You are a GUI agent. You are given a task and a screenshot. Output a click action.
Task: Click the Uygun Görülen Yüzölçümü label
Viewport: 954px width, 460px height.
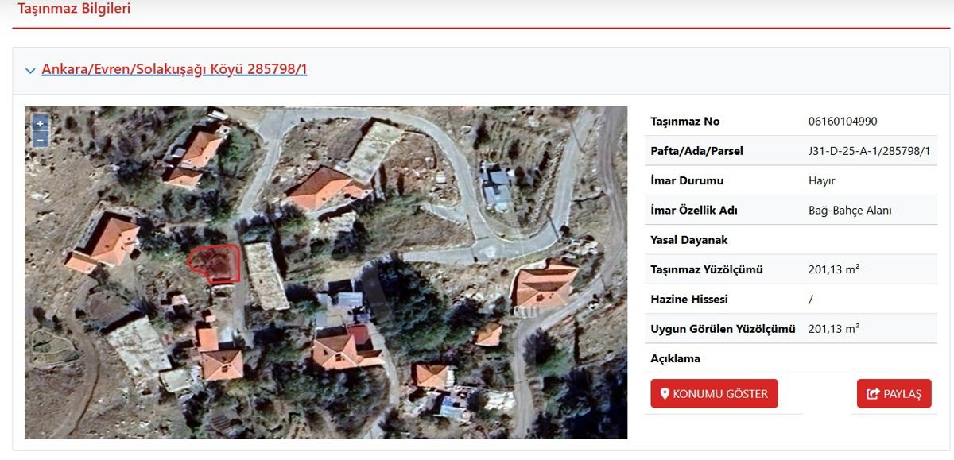(x=723, y=329)
